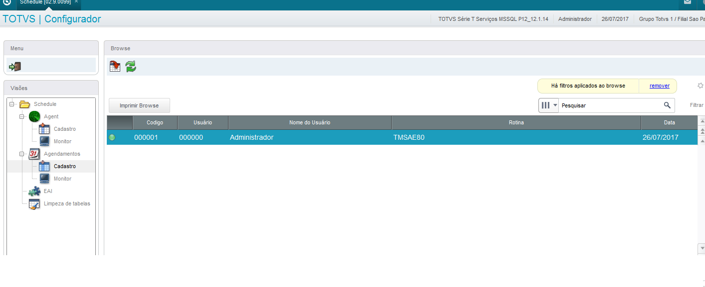Click the Cadastro table icon under Agent

tap(44, 129)
